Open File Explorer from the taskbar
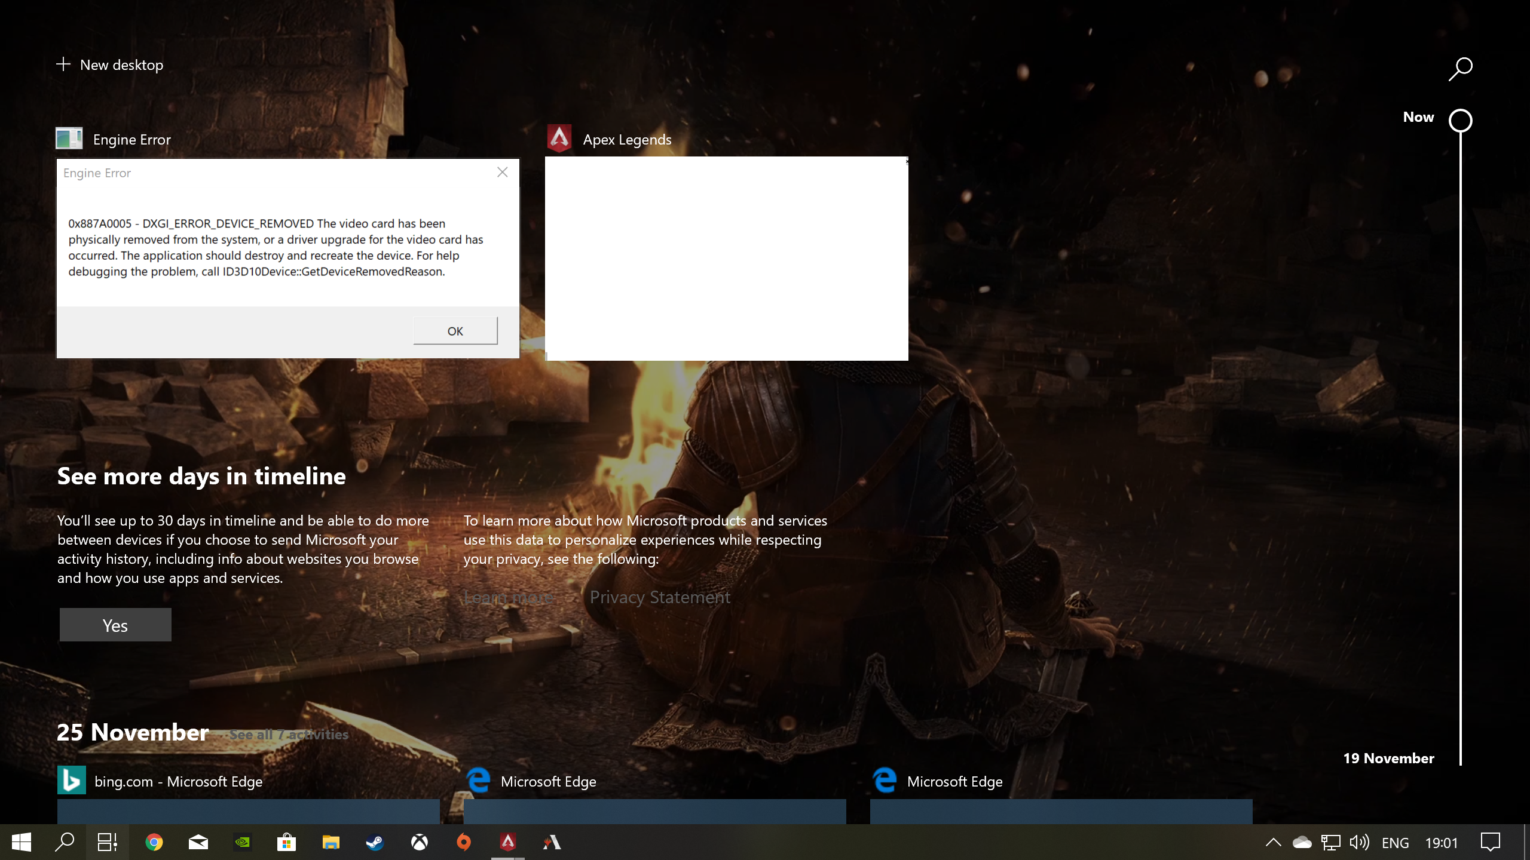Screen dimensions: 1530x860 (x=331, y=842)
